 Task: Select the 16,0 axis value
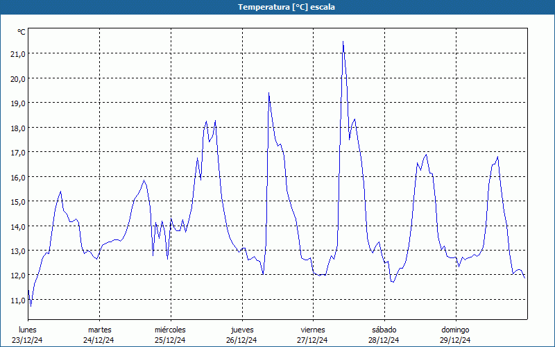pos(18,177)
